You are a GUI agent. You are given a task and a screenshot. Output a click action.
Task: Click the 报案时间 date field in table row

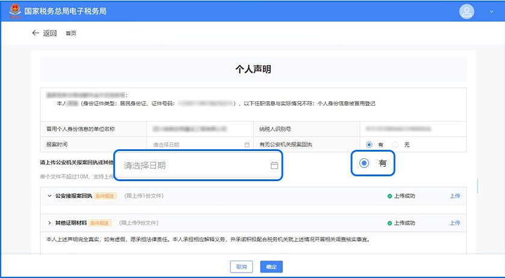197,144
